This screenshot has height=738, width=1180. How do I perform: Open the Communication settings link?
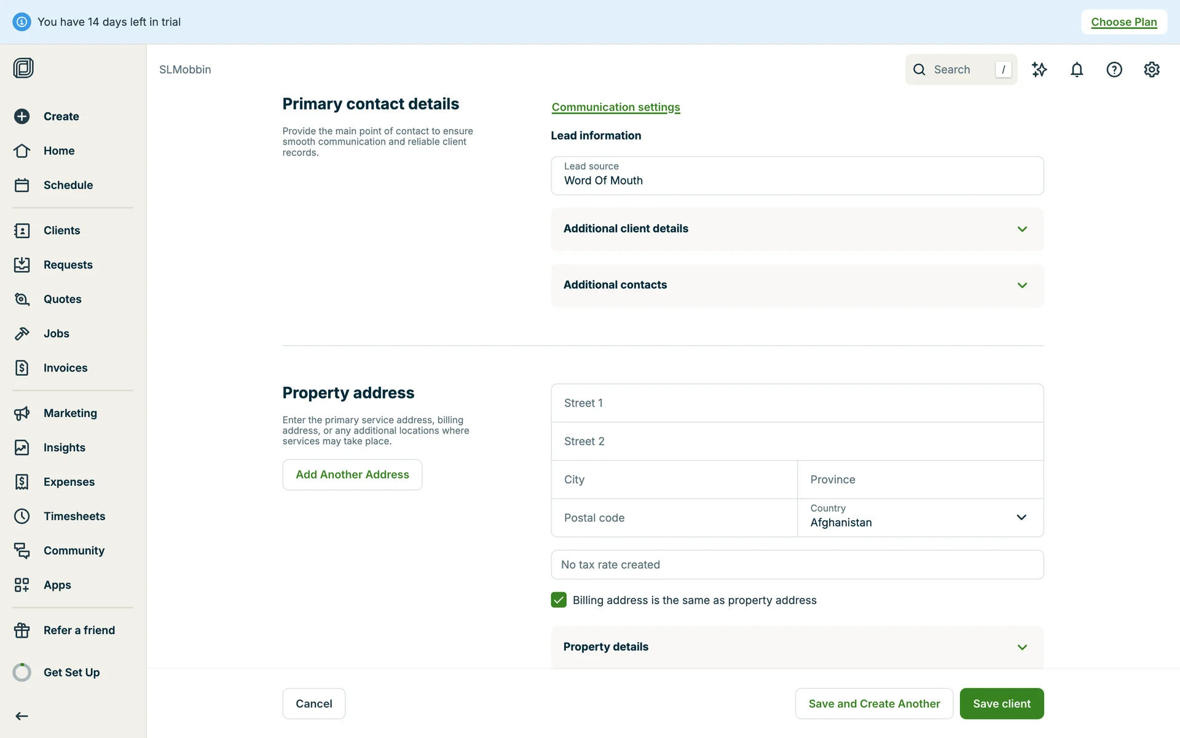pyautogui.click(x=615, y=107)
